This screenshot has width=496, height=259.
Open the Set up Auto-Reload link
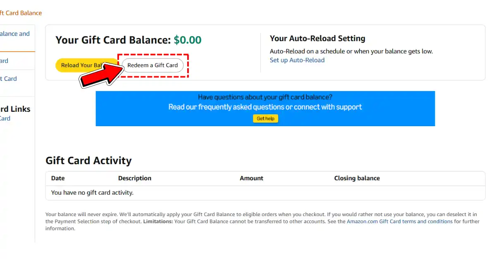pos(297,60)
